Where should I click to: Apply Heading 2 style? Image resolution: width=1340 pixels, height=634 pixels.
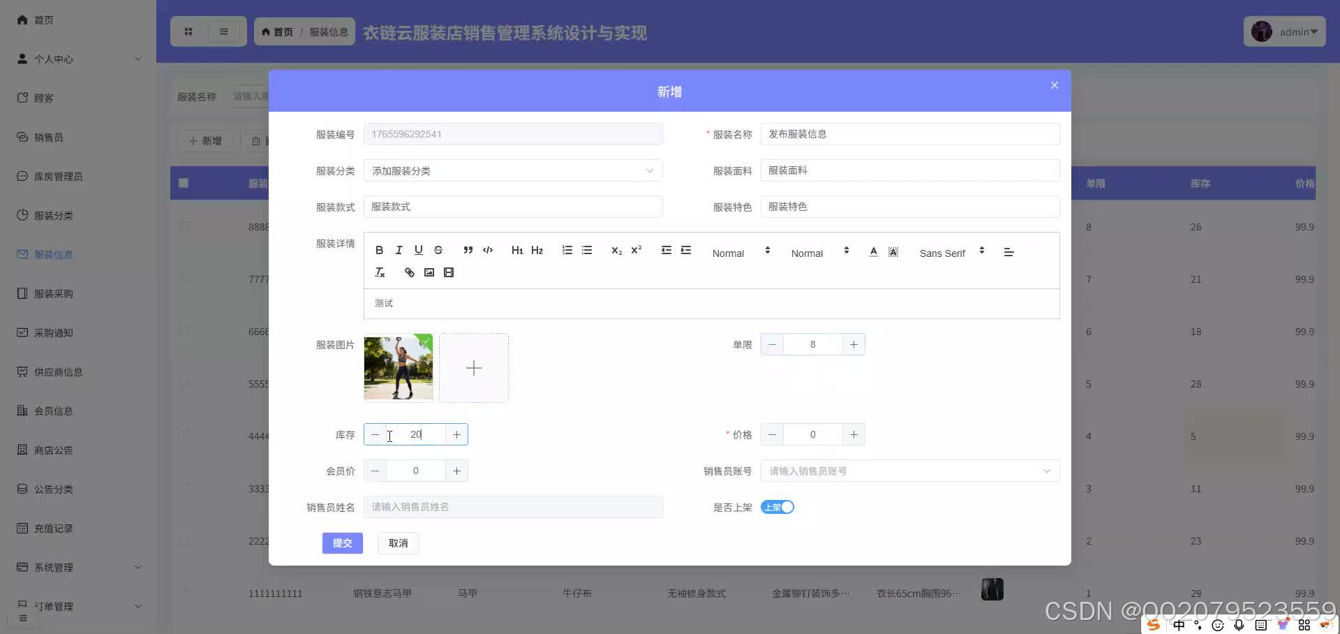537,250
